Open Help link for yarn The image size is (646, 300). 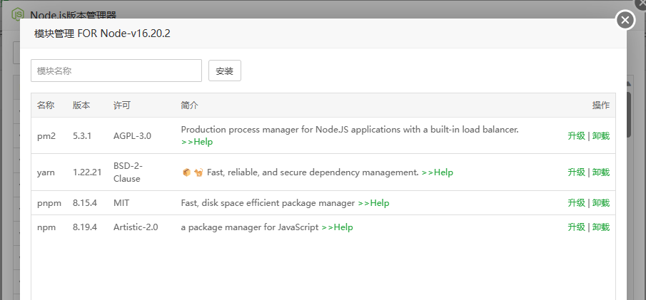click(437, 172)
